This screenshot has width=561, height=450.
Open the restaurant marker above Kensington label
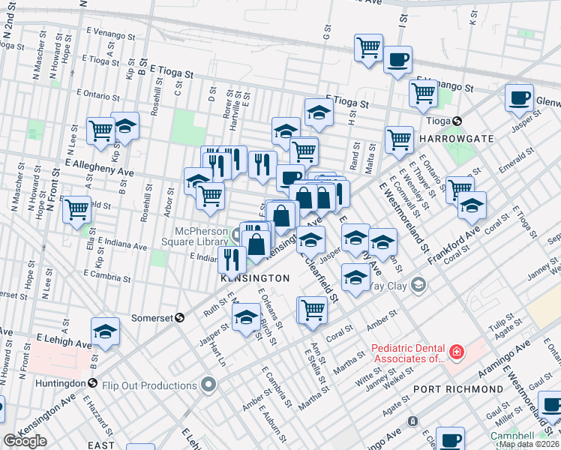point(232,260)
